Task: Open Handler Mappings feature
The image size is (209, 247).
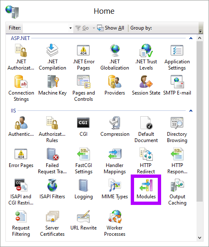Action: (x=114, y=161)
